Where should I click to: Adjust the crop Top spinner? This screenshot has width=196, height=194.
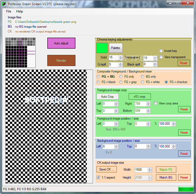[x=116, y=111]
